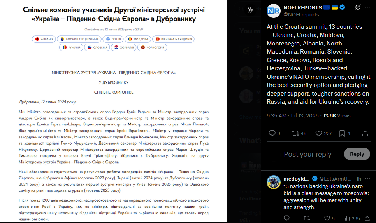
Task: Select the Чорногорія country tag
Action: (x=152, y=47)
